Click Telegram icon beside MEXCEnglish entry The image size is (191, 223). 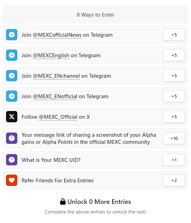coord(12,55)
